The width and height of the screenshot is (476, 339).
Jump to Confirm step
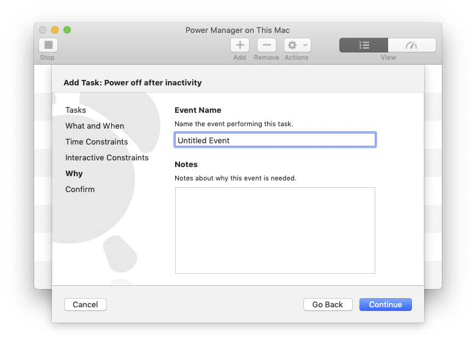[80, 190]
